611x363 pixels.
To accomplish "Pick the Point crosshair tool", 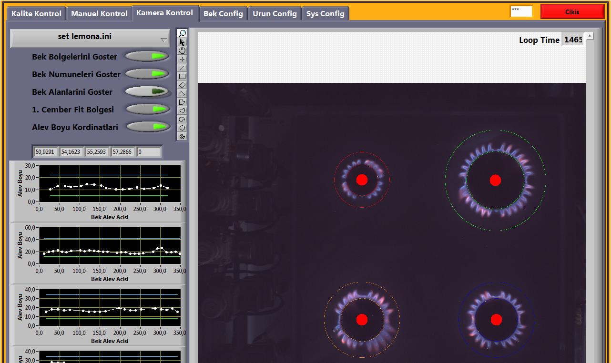I will click(x=182, y=59).
